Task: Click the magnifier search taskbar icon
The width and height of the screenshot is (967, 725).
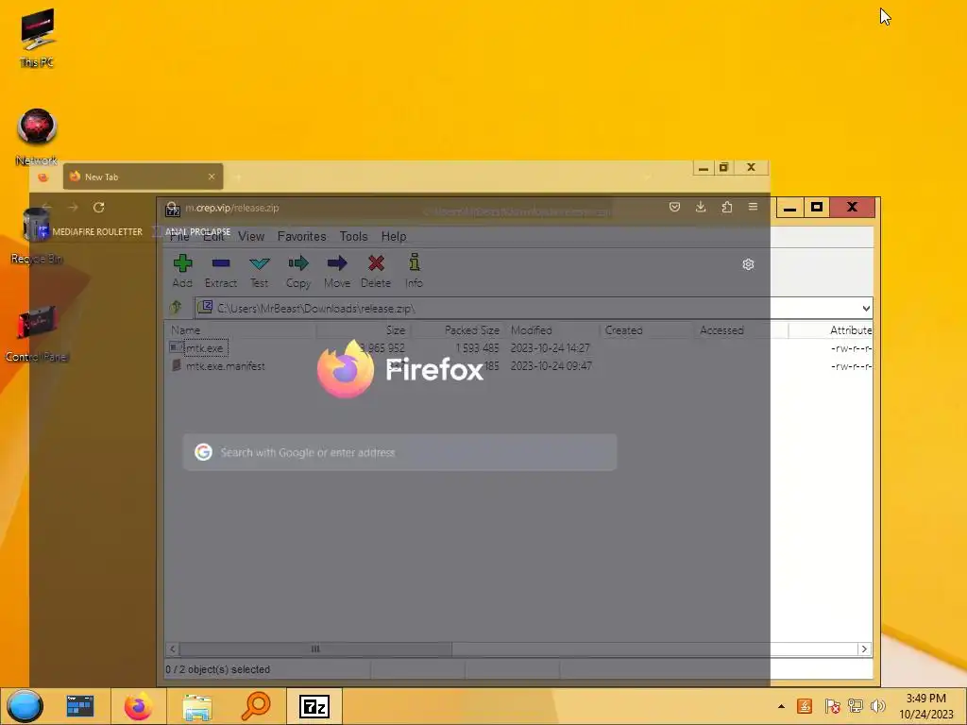Action: tap(255, 706)
